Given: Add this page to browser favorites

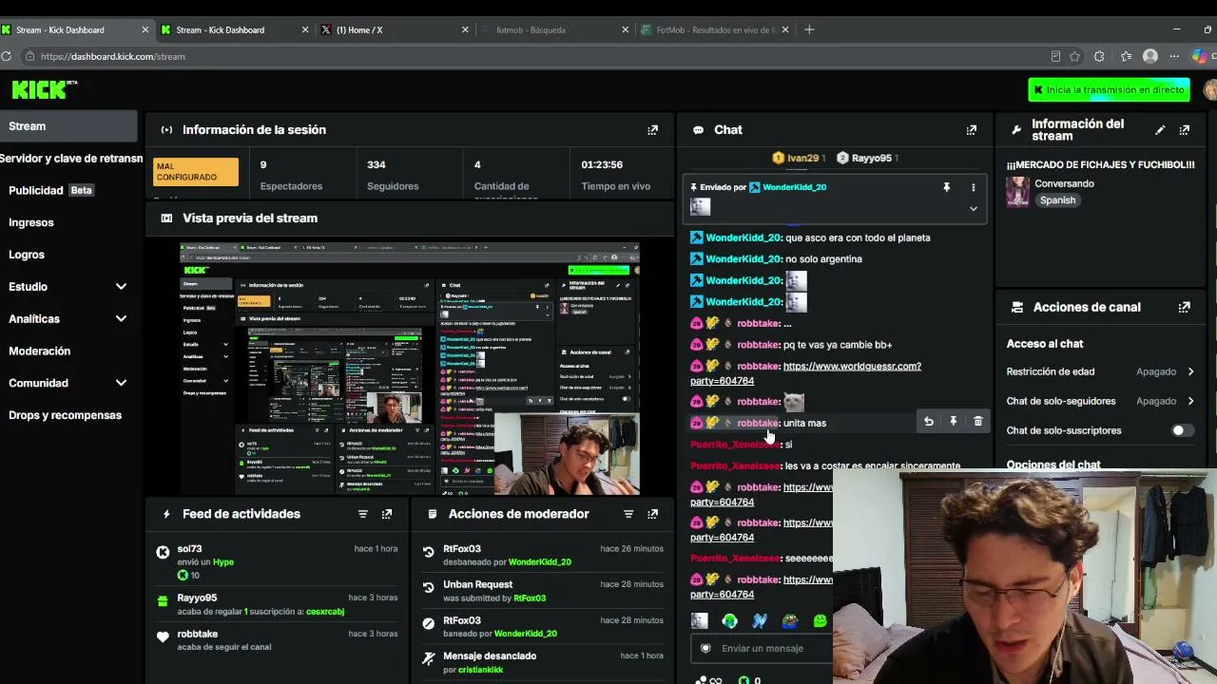Looking at the screenshot, I should [x=1075, y=56].
